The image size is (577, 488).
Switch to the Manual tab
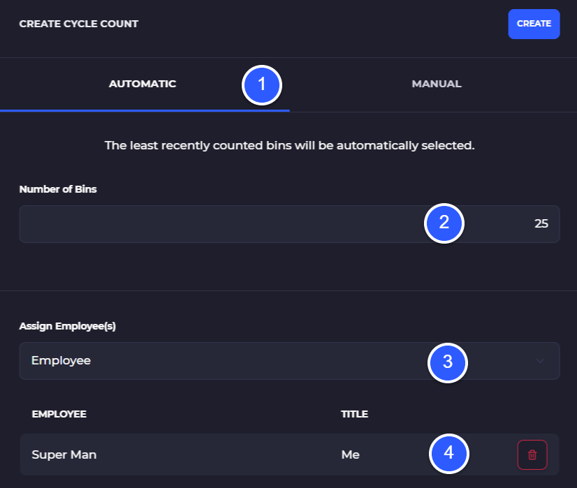pyautogui.click(x=436, y=84)
